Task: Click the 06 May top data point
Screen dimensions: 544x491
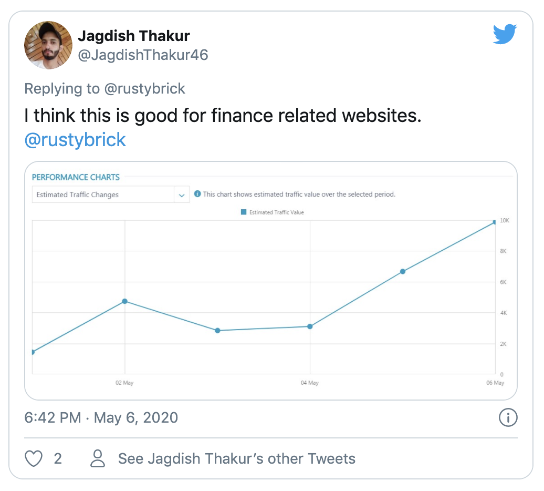Action: pyautogui.click(x=494, y=222)
